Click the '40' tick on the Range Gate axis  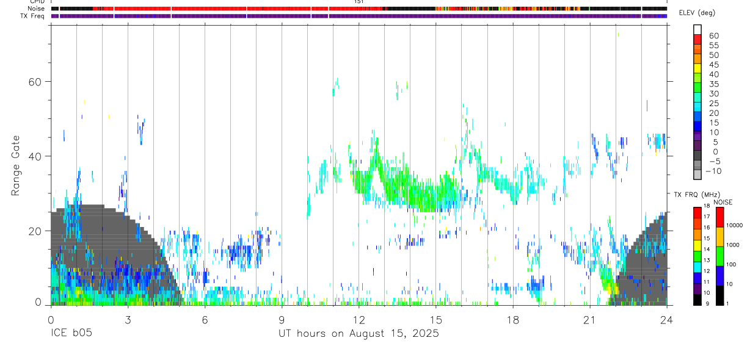pyautogui.click(x=36, y=156)
